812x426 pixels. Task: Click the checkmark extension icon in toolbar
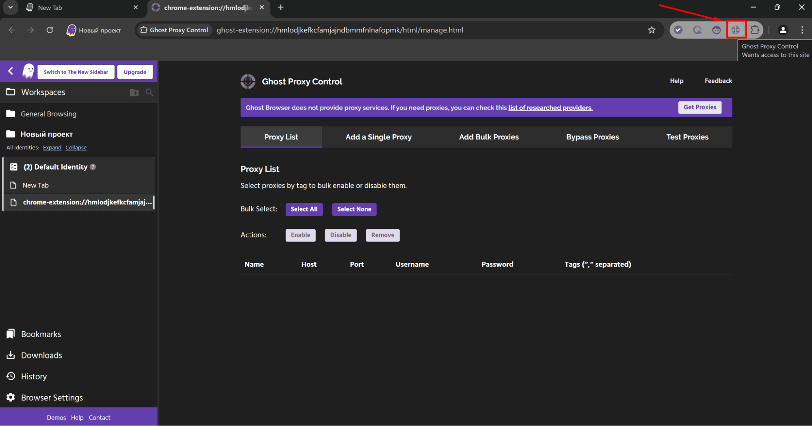(x=678, y=30)
